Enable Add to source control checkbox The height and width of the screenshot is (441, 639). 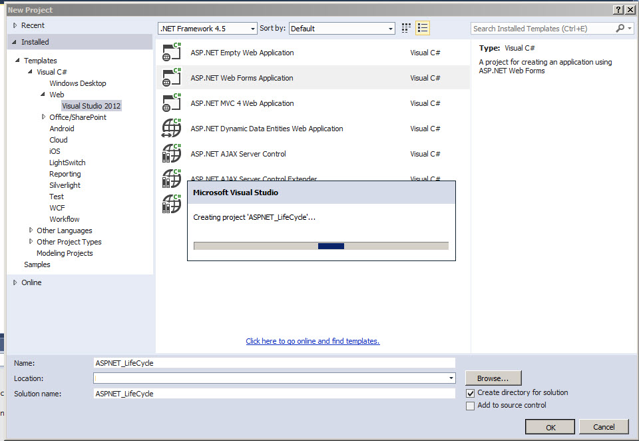pyautogui.click(x=471, y=406)
